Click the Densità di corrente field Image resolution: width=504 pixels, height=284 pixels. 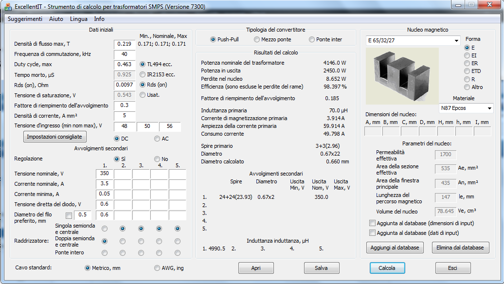coord(125,116)
